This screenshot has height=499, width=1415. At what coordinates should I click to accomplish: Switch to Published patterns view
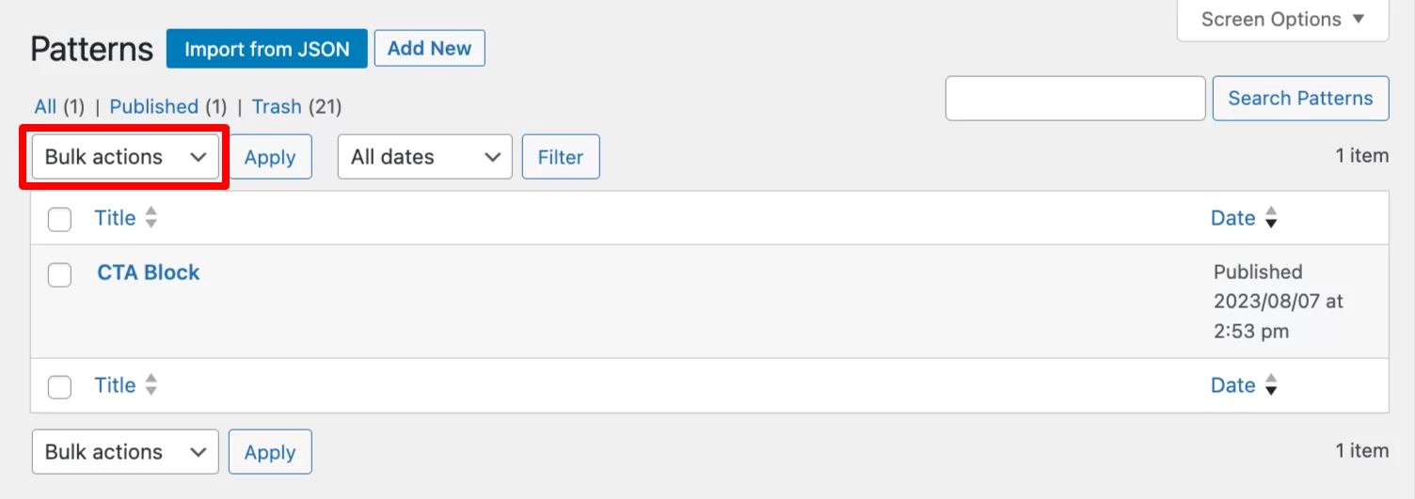pos(153,107)
